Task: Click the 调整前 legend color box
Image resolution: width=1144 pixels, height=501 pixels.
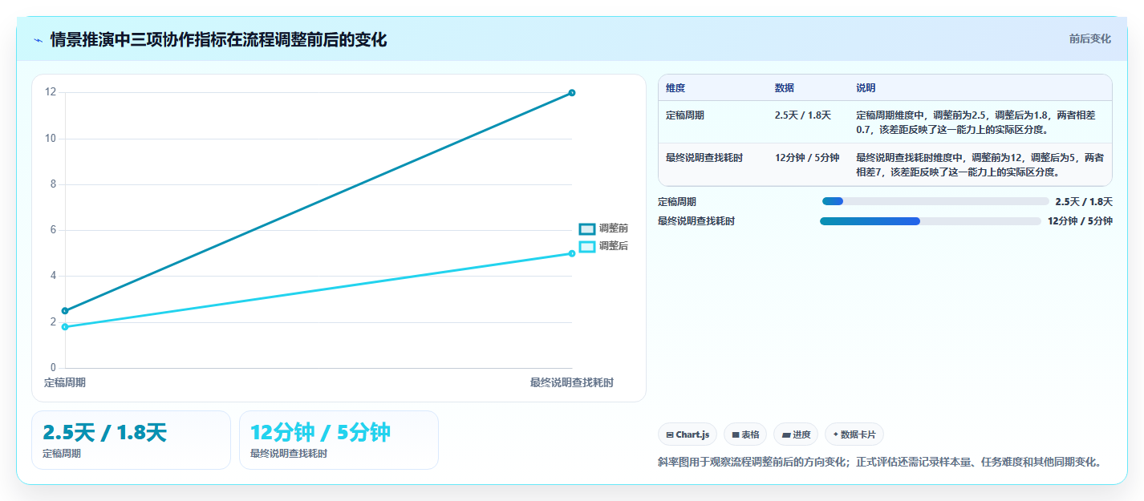Action: 587,229
